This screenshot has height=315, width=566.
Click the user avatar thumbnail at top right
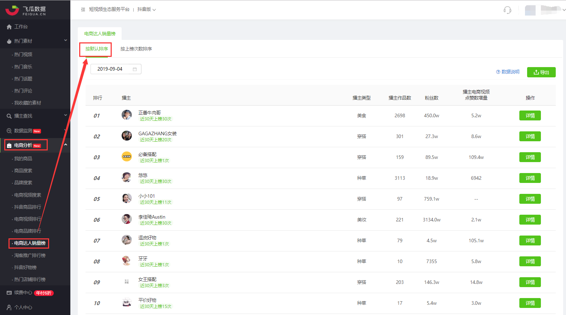(530, 10)
